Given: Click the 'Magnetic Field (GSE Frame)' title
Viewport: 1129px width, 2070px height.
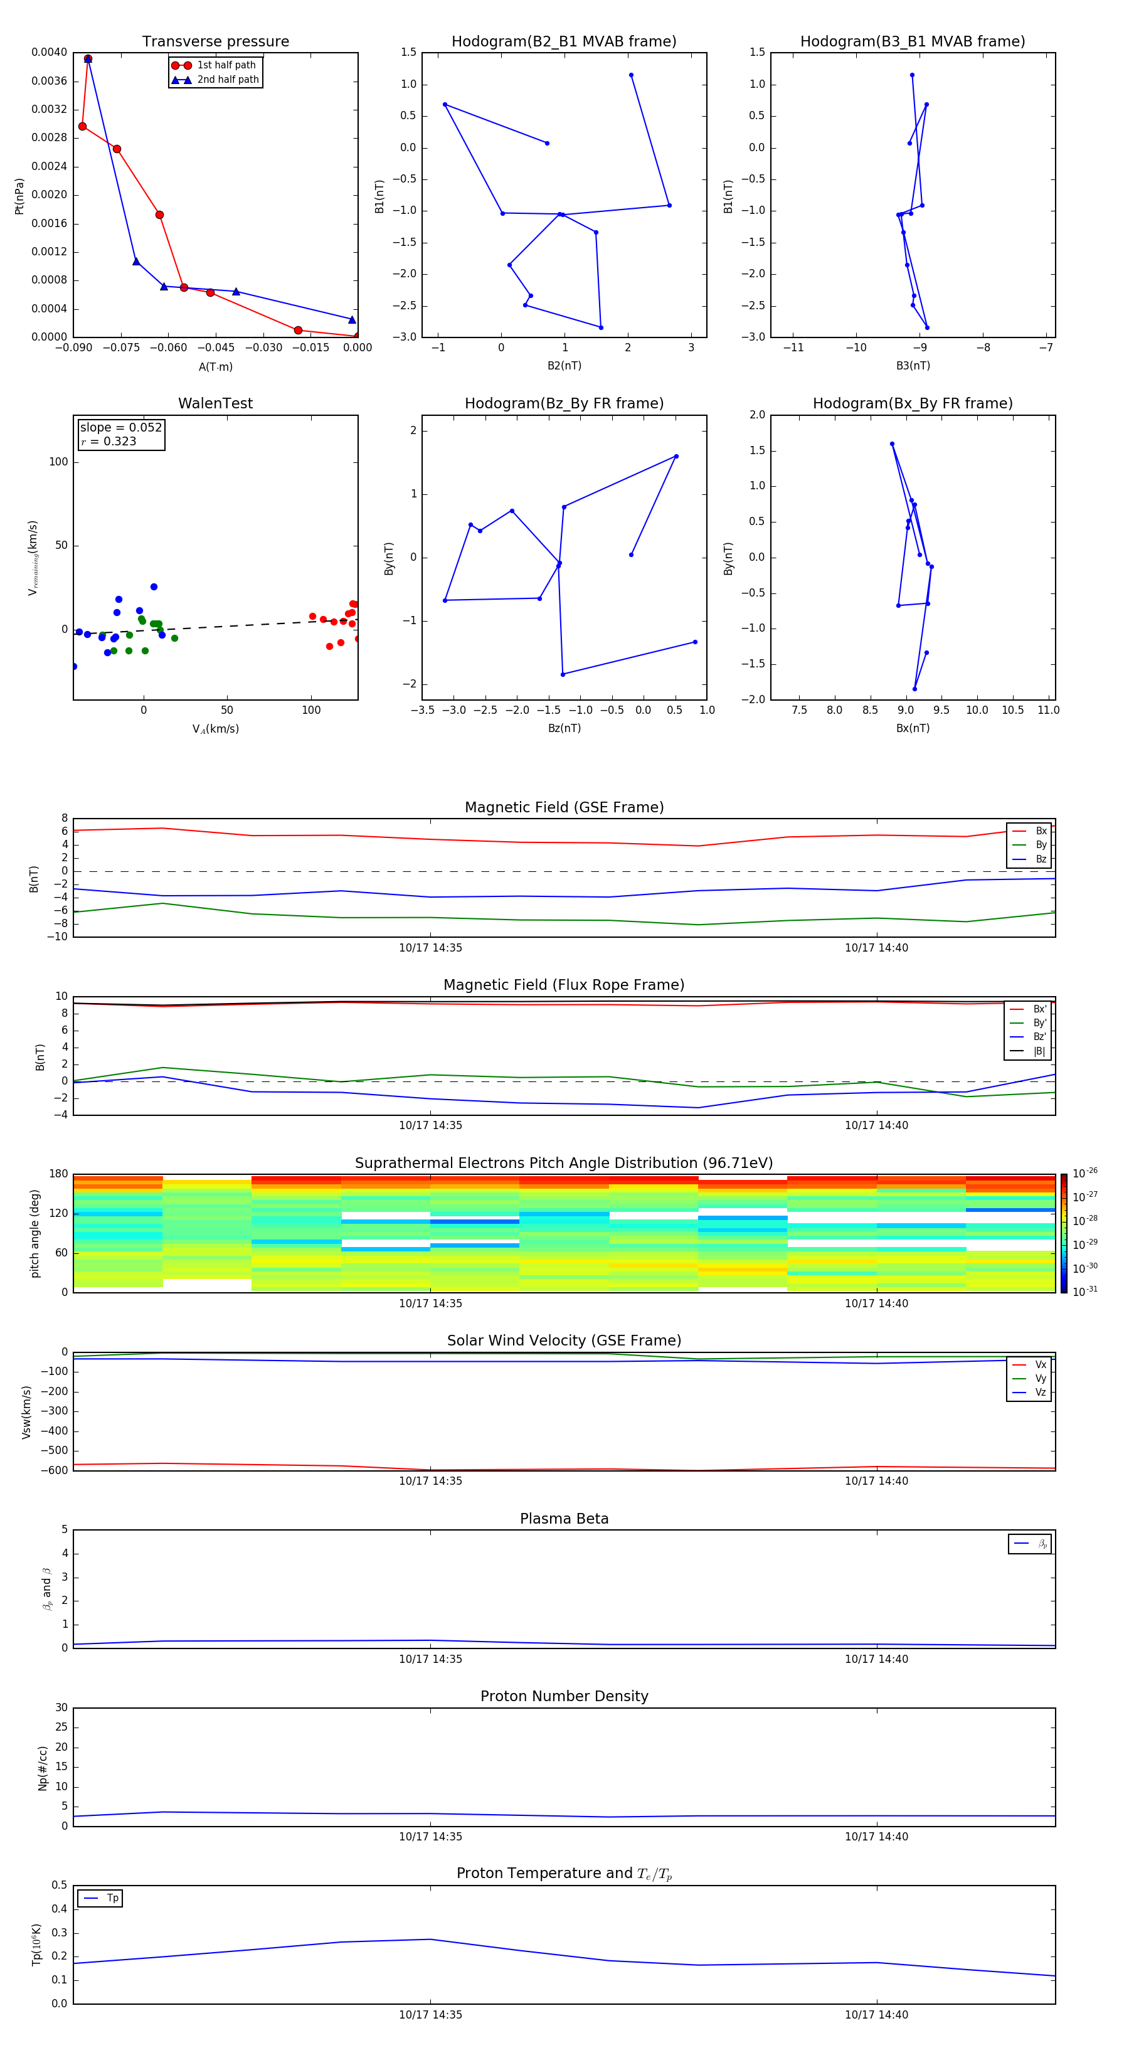Looking at the screenshot, I should (x=564, y=807).
